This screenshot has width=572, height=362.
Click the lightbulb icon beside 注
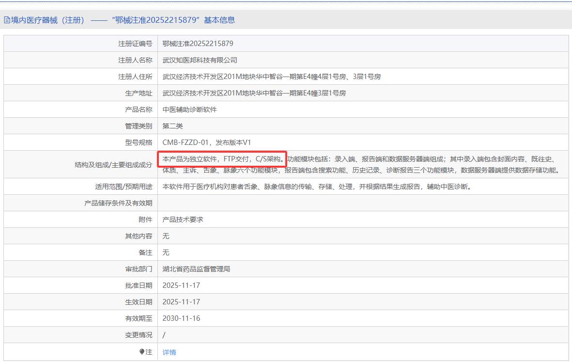(142, 352)
